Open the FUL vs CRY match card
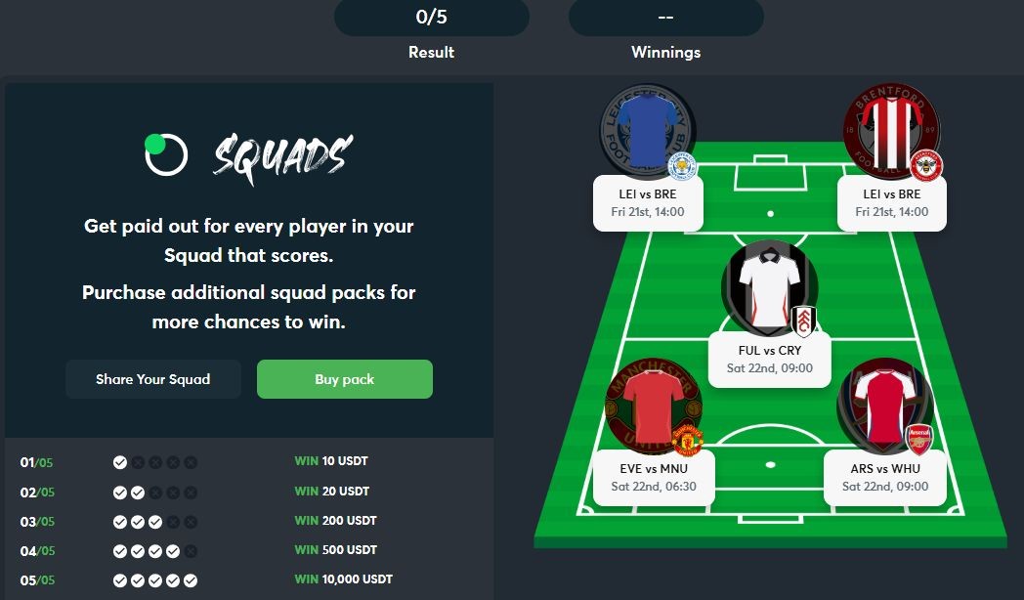Image resolution: width=1024 pixels, height=600 pixels. coord(769,359)
